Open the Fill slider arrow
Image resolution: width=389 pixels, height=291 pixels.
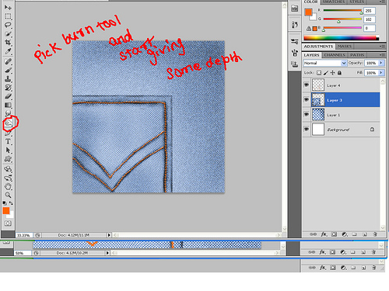coord(381,73)
